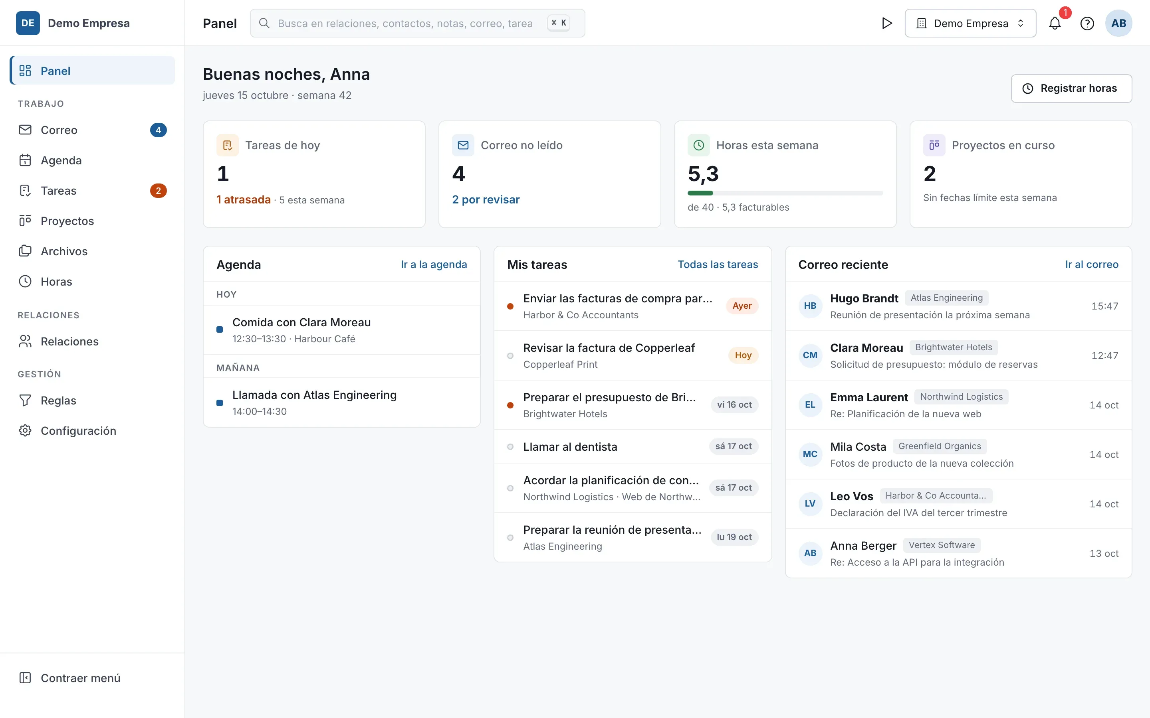Mark 'Llamar al dentista' task done
The height and width of the screenshot is (718, 1150).
pyautogui.click(x=510, y=447)
